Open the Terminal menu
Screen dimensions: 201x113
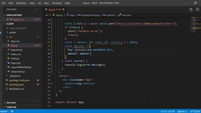[57, 3]
